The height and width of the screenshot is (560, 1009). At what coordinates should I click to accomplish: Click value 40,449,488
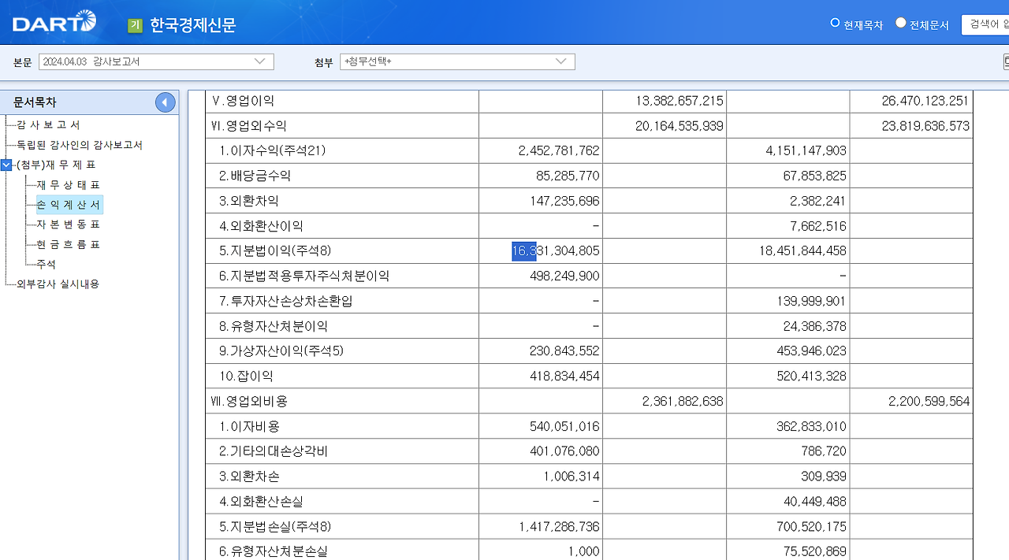pos(815,502)
